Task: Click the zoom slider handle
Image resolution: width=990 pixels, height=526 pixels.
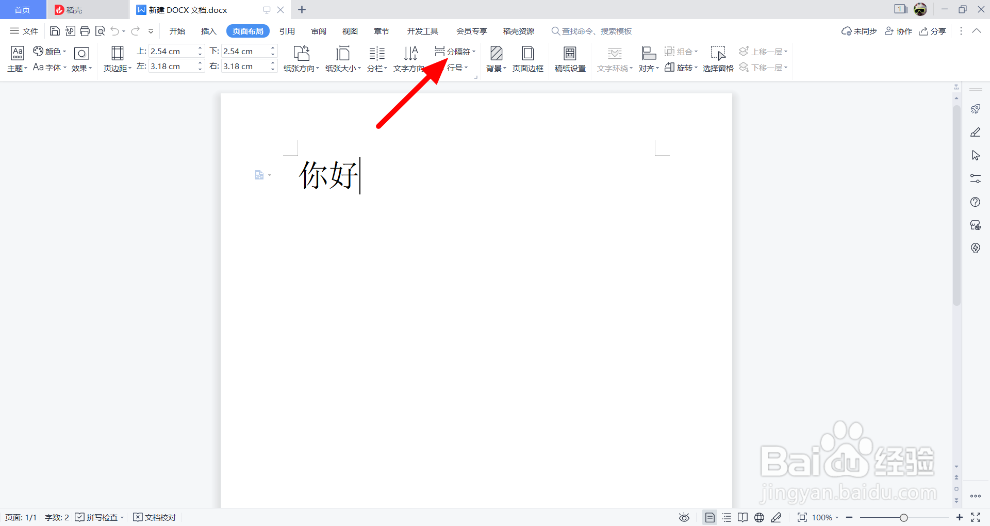Action: (x=903, y=517)
